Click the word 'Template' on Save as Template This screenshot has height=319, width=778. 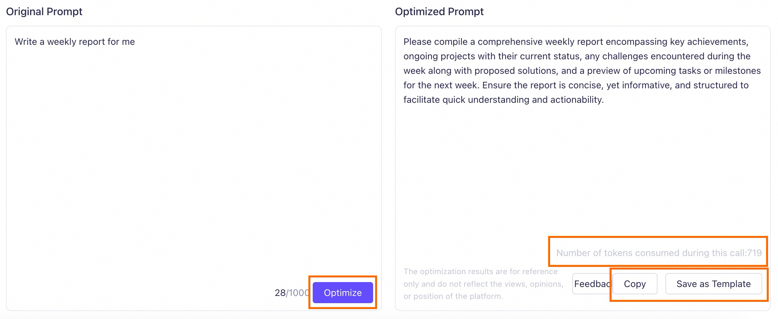[x=731, y=284]
